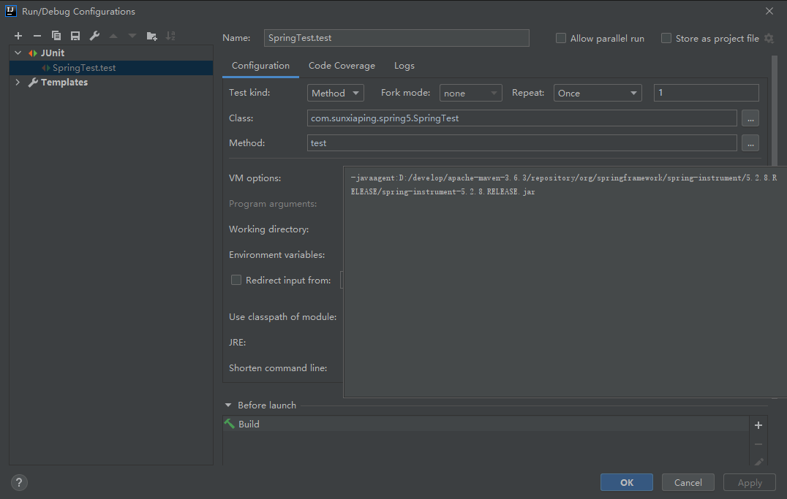Copy the selected configuration

click(x=56, y=36)
